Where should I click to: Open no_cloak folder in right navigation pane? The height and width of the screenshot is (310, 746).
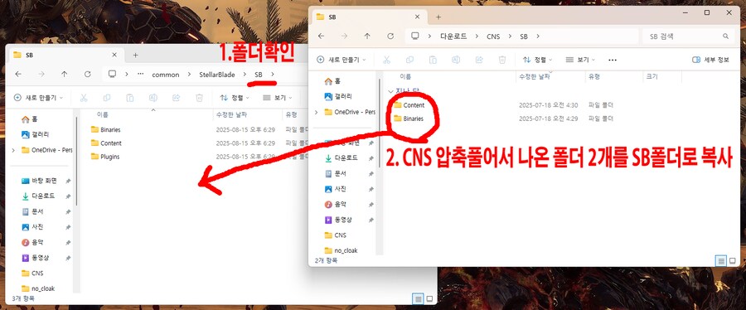pyautogui.click(x=341, y=250)
